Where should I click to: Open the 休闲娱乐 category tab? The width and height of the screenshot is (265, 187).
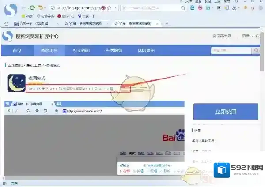[x=145, y=50]
